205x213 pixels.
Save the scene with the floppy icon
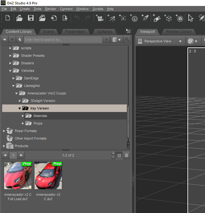(31, 18)
